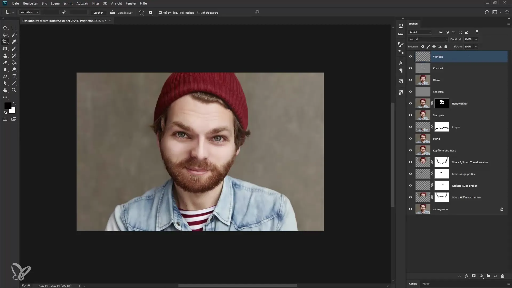Viewport: 512px width, 288px height.
Task: Hide the Vignette layer
Action: click(410, 57)
